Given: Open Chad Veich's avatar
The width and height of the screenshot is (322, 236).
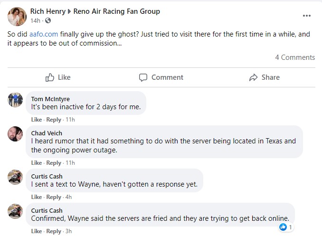Looking at the screenshot, I should coord(15,134).
